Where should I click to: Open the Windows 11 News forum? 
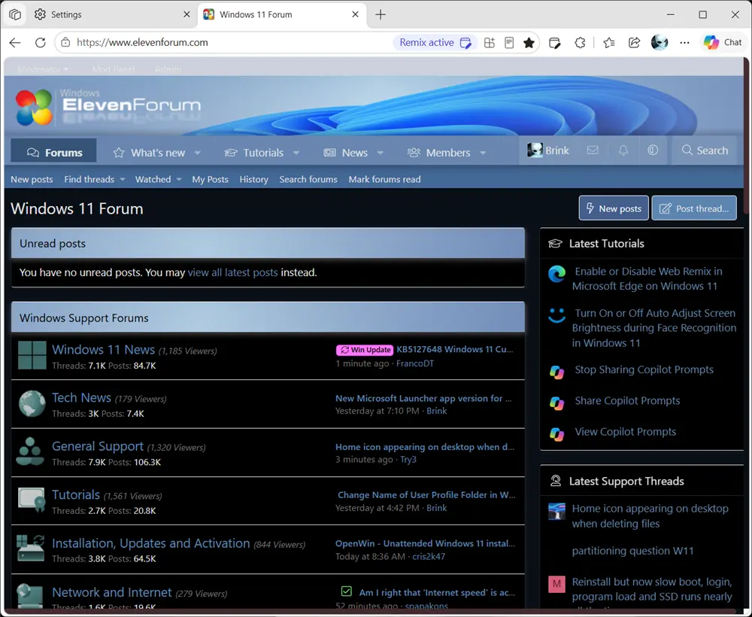[x=103, y=350]
